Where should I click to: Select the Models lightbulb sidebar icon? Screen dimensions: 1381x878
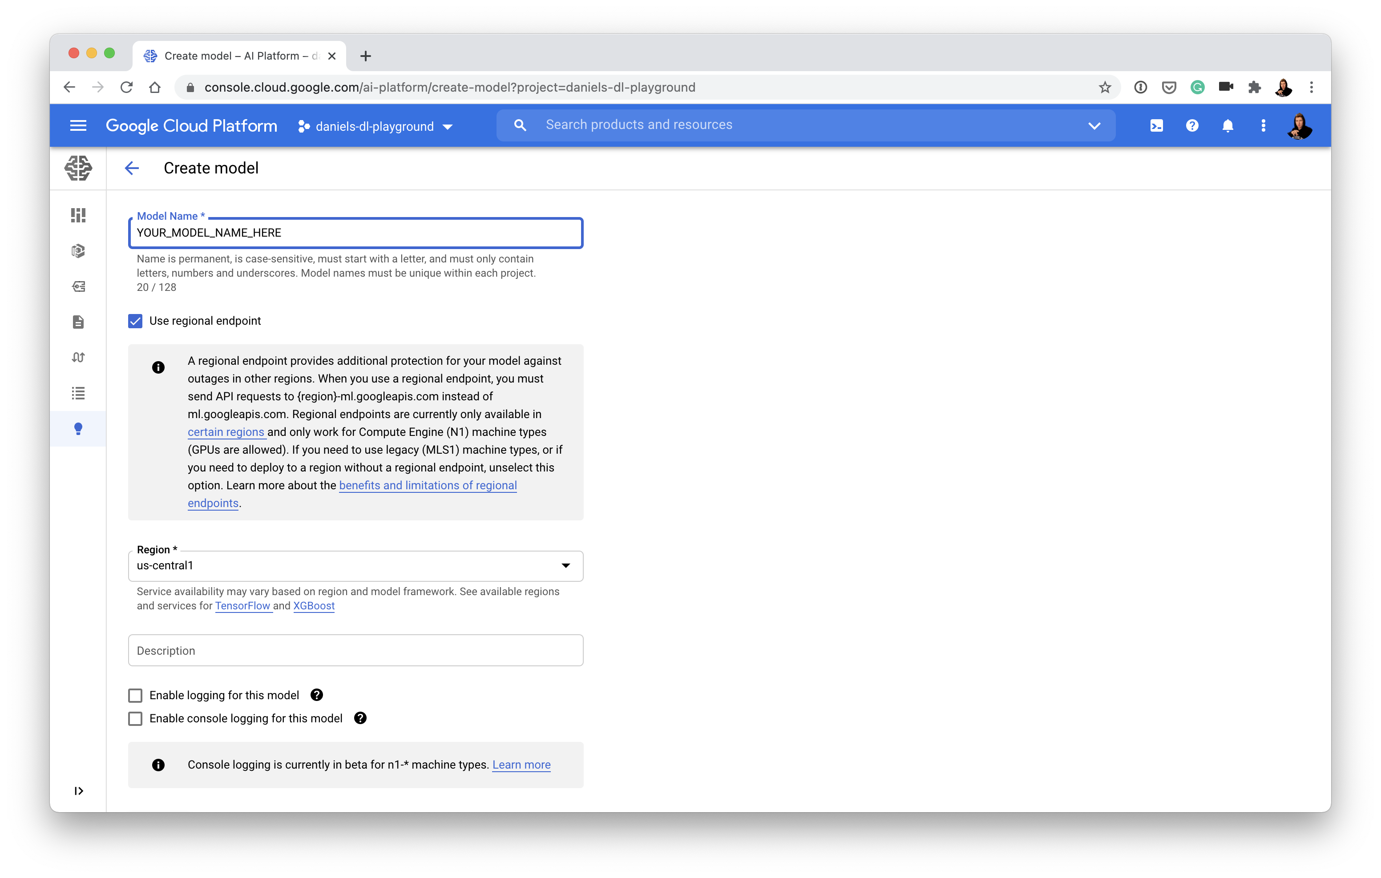[78, 429]
